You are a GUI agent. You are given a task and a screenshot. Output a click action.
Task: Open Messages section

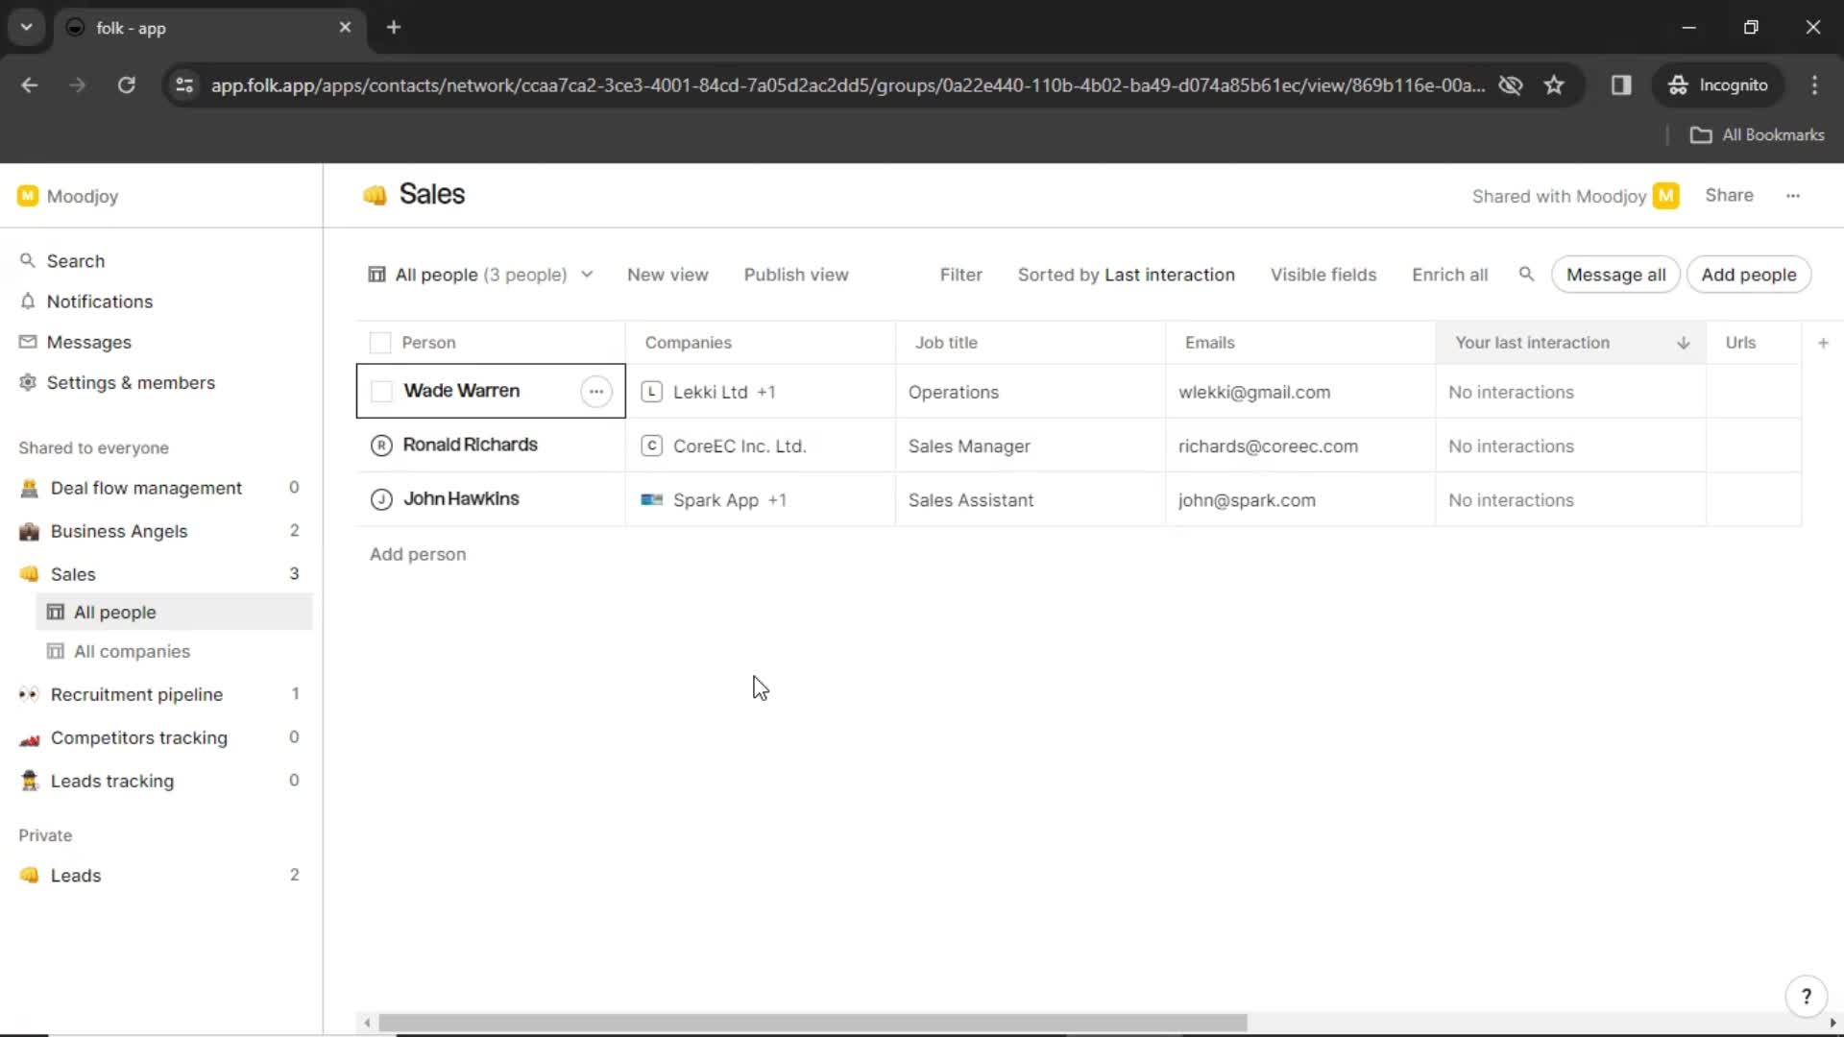click(x=88, y=342)
